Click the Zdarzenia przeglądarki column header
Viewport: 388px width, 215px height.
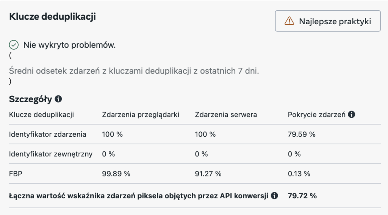pos(141,114)
